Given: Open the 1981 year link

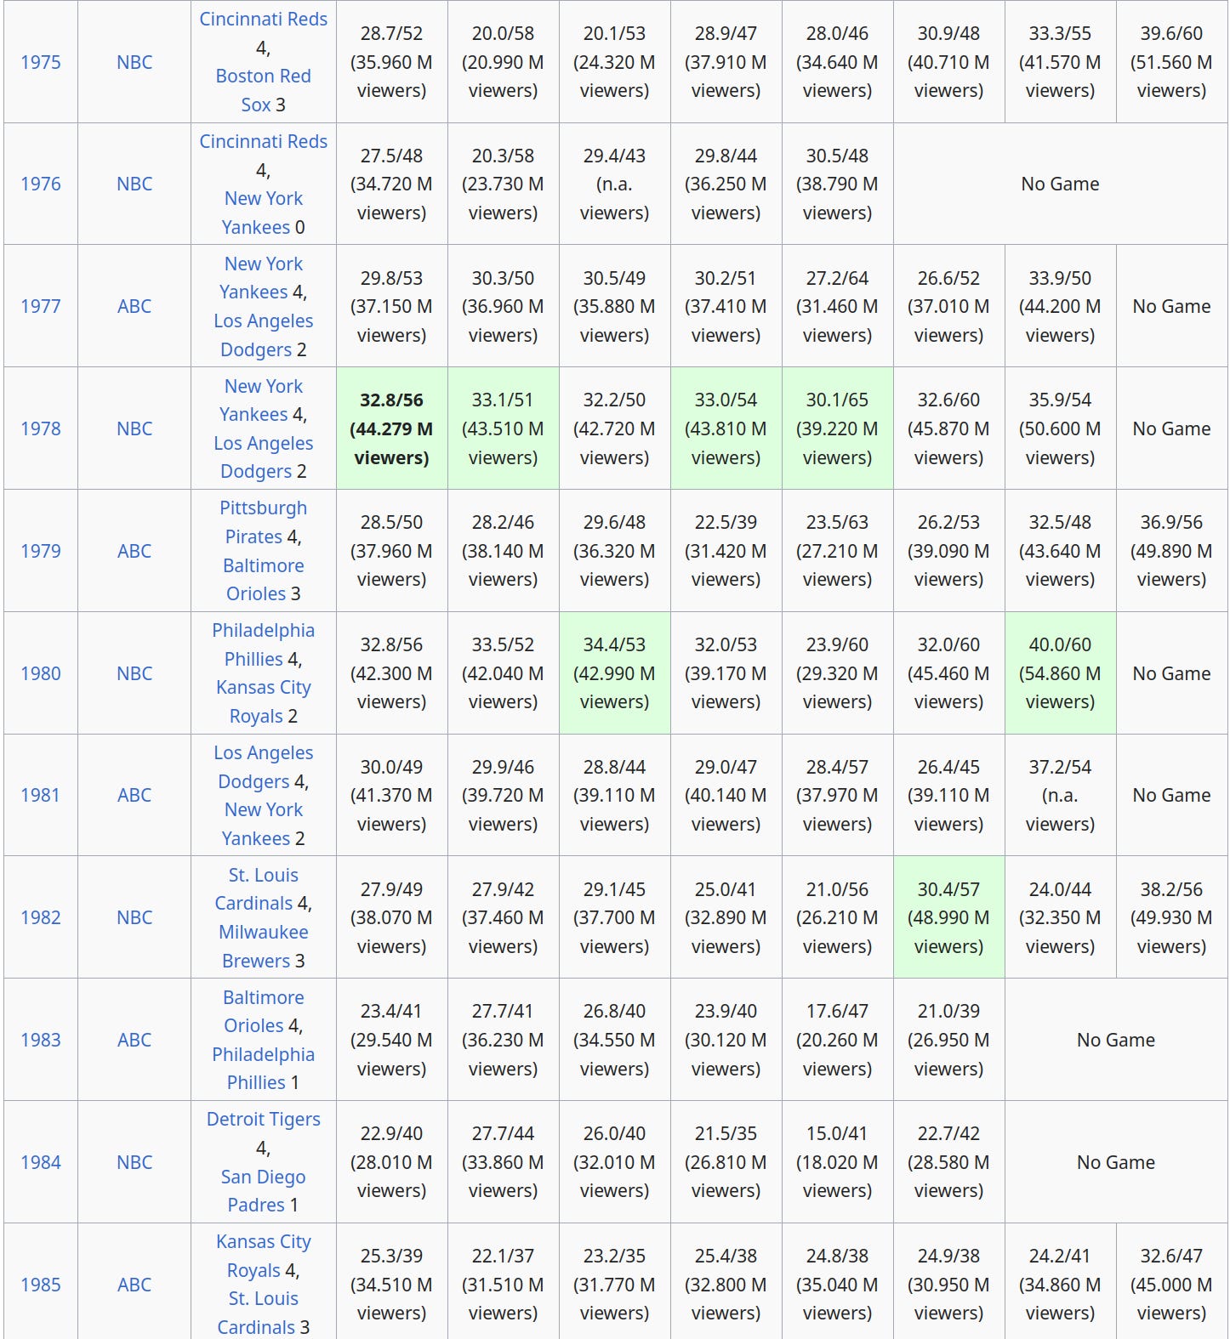Looking at the screenshot, I should (x=41, y=795).
